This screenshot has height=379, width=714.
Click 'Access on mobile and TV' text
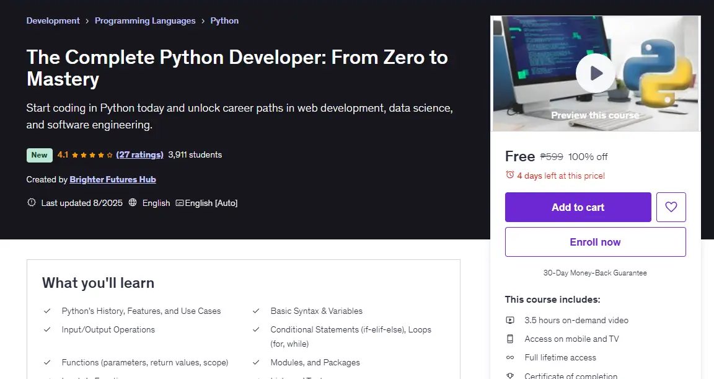[x=571, y=339]
